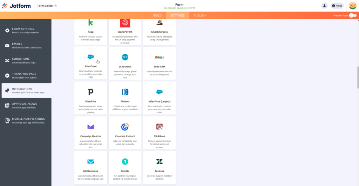Click the Help button

click(x=337, y=6)
